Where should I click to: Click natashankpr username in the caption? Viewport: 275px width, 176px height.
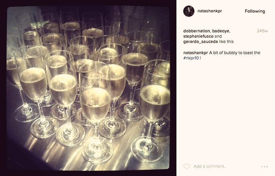pyautogui.click(x=196, y=53)
